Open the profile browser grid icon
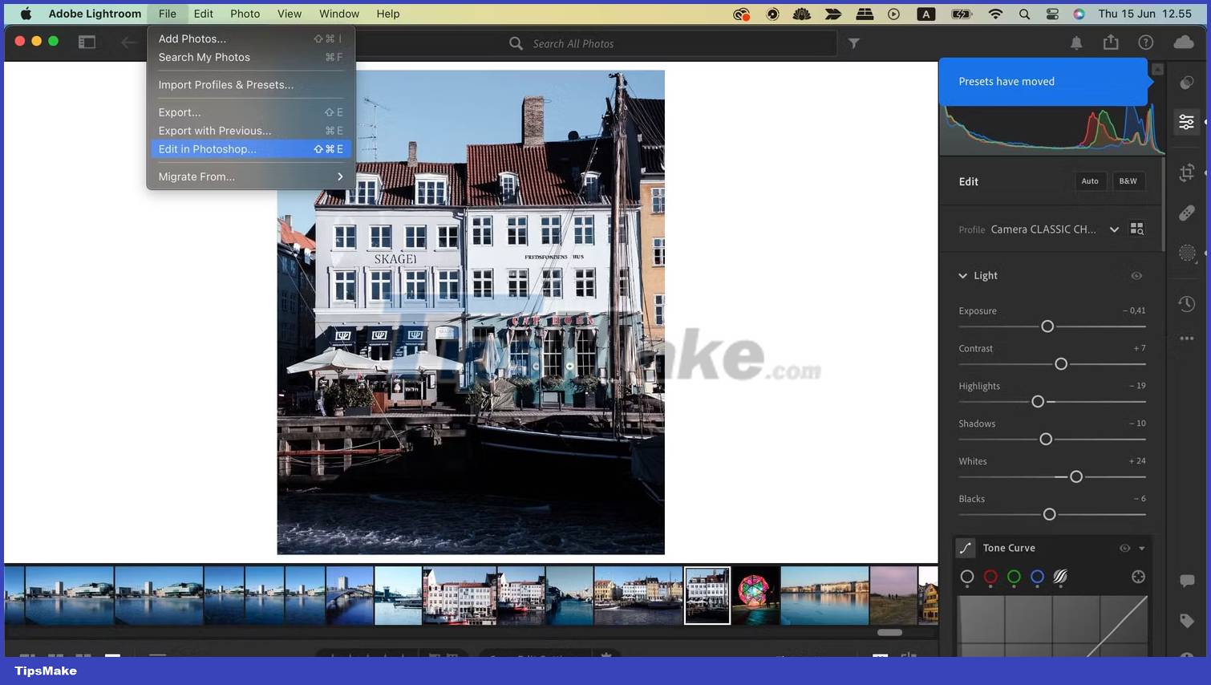Screen dimensions: 1211x685 [1137, 229]
